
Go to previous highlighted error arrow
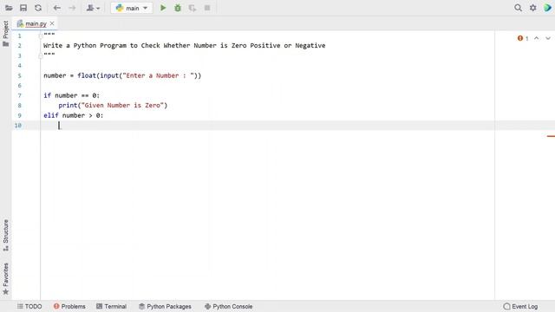pos(537,38)
